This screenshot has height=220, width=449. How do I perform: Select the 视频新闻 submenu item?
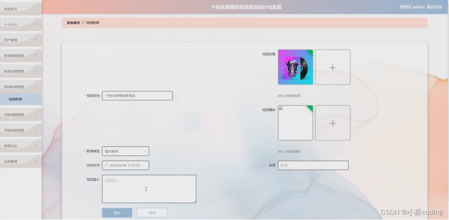point(20,99)
